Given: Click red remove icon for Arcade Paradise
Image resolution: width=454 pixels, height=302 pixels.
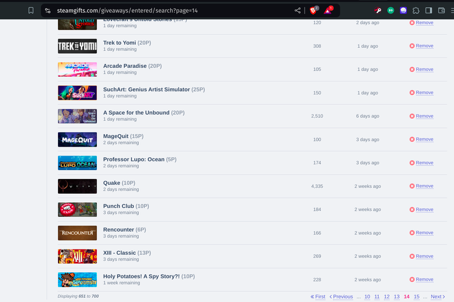Looking at the screenshot, I should (412, 69).
